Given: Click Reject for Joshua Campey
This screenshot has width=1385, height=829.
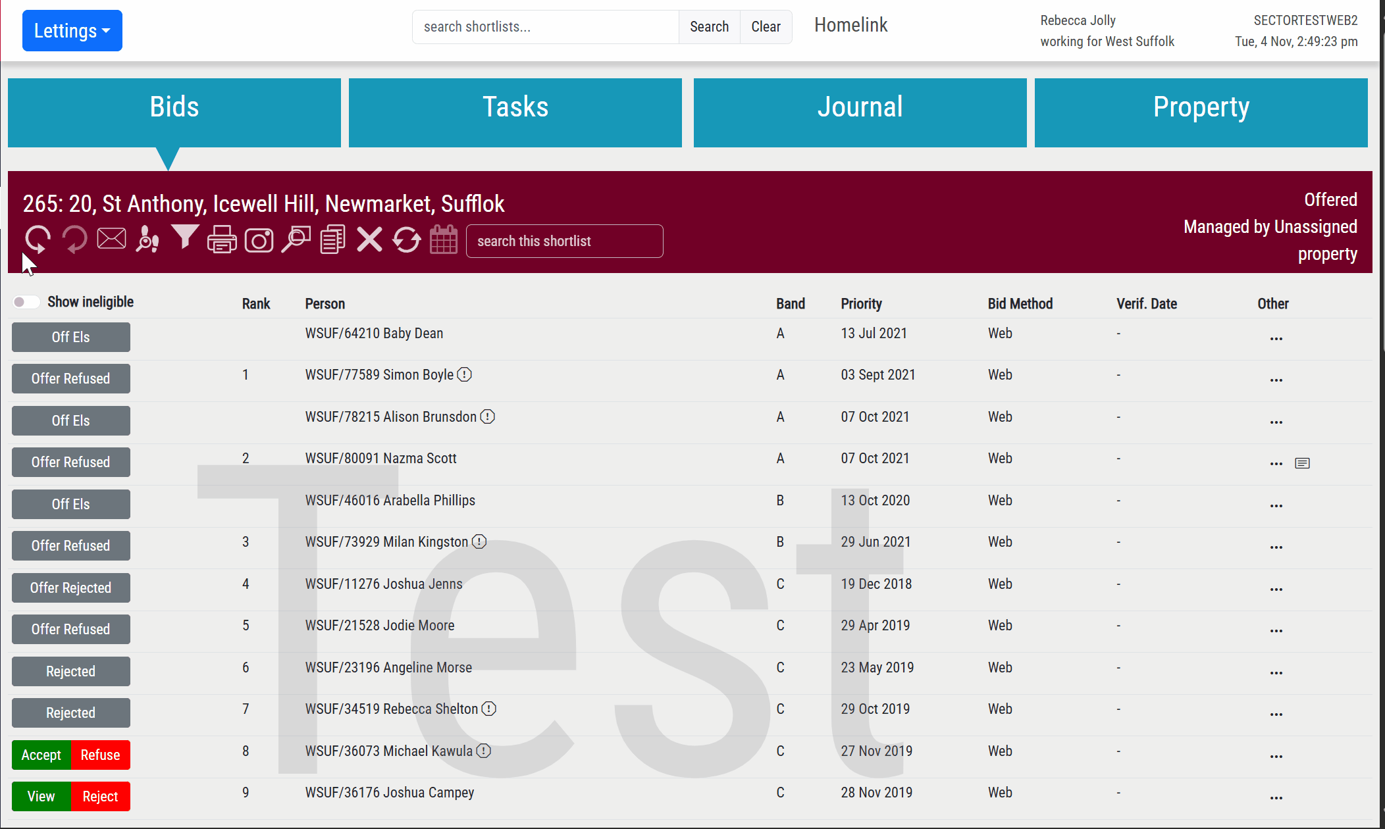Looking at the screenshot, I should coord(100,797).
